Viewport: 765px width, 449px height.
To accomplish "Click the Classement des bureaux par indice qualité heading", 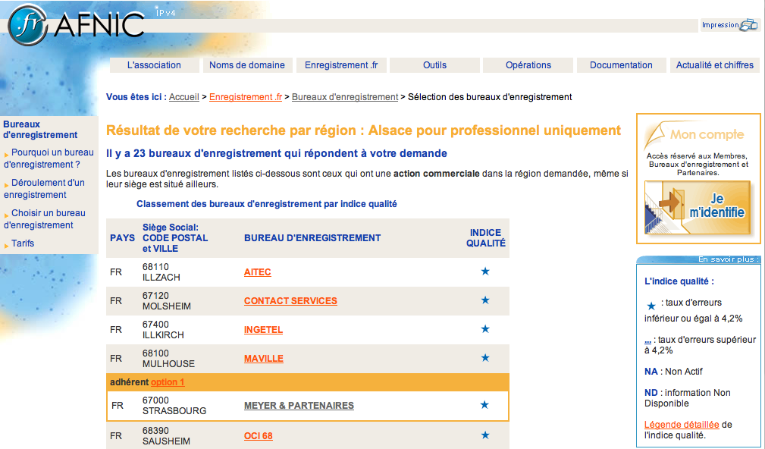I will 266,204.
